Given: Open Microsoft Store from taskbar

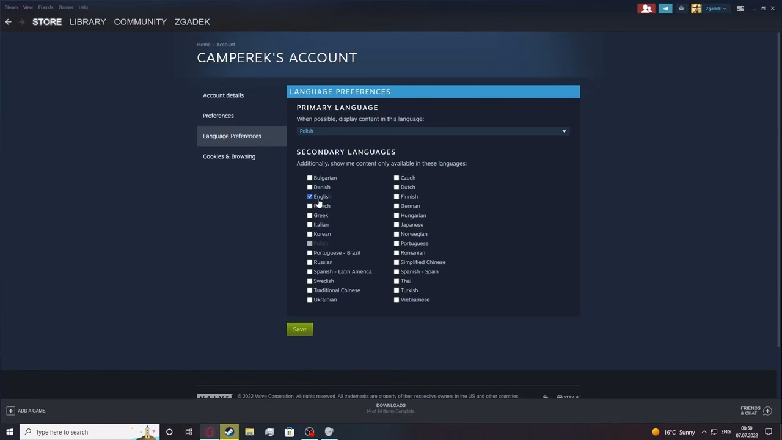Looking at the screenshot, I should tap(290, 432).
